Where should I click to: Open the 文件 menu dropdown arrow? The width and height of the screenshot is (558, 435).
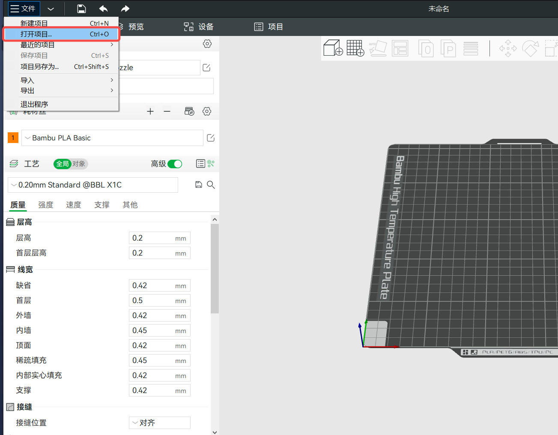coord(51,9)
